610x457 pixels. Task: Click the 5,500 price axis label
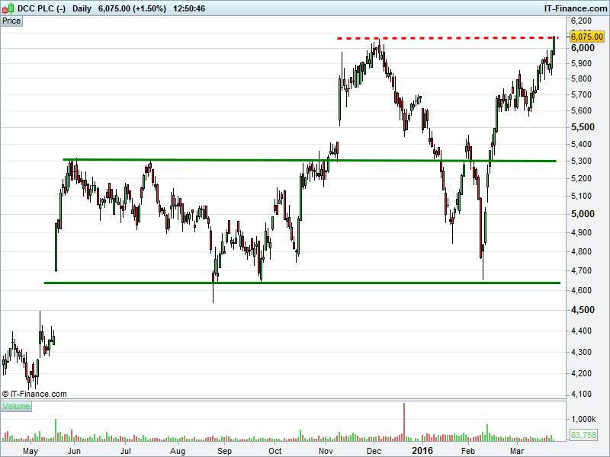click(x=583, y=127)
